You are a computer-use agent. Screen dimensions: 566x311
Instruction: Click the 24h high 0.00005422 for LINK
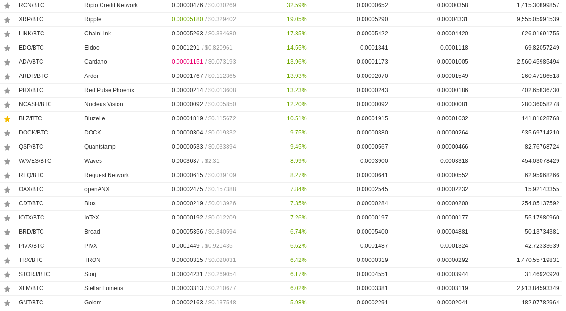(372, 34)
